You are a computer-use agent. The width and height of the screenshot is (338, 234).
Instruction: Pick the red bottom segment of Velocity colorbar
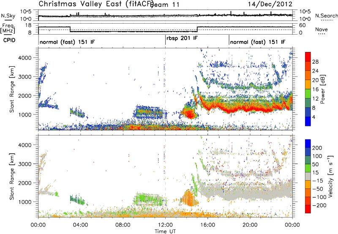coord(308,209)
